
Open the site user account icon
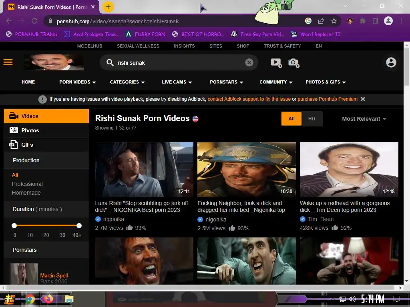click(391, 62)
